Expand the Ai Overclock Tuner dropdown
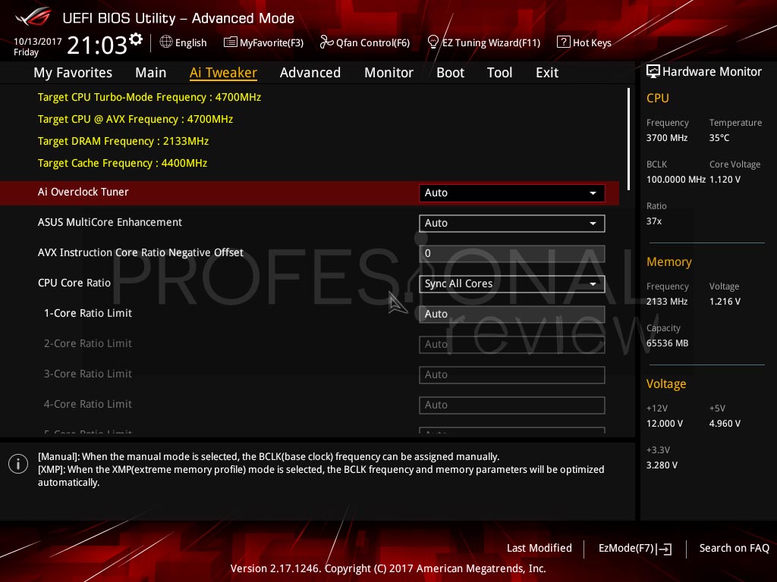 512,193
